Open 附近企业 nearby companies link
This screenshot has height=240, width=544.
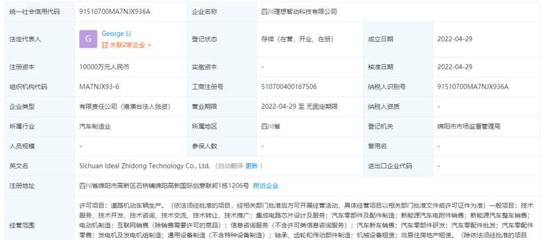pyautogui.click(x=265, y=186)
